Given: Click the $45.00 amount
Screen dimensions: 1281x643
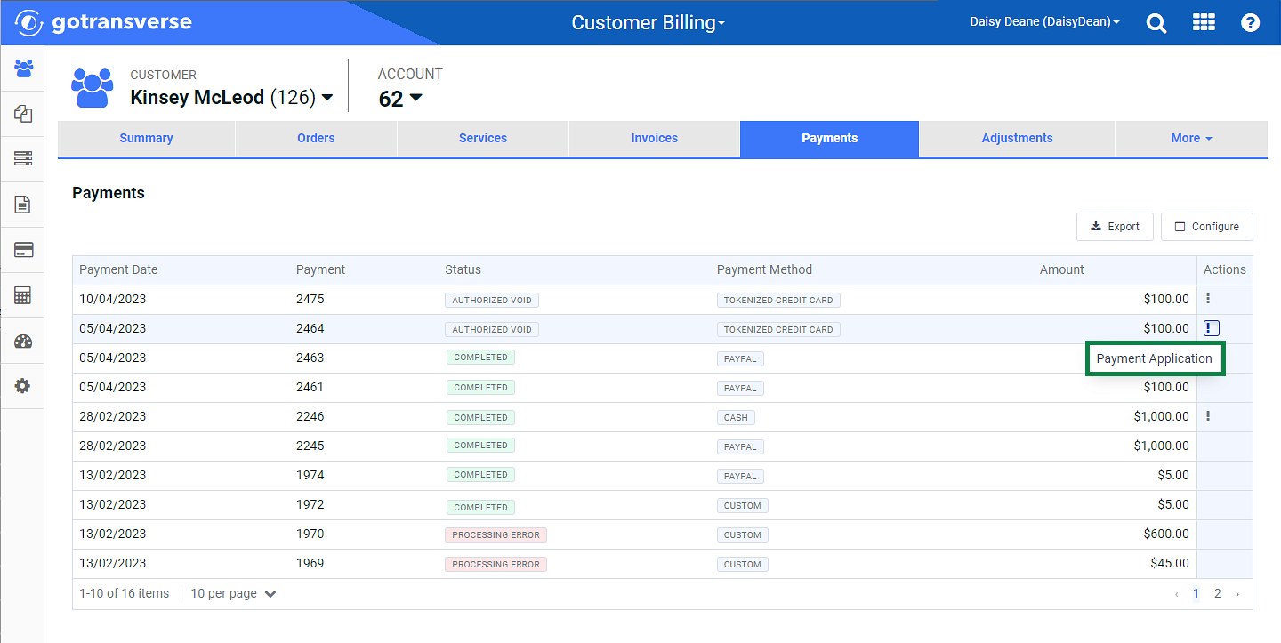Looking at the screenshot, I should pos(1170,563).
